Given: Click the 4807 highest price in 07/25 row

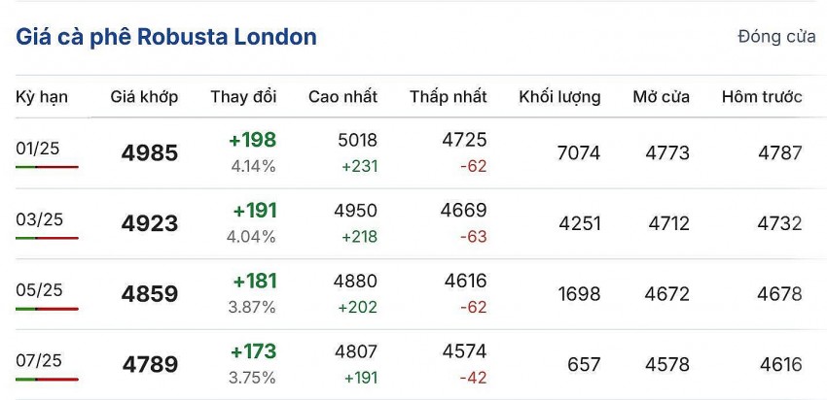Looking at the screenshot, I should tap(355, 351).
